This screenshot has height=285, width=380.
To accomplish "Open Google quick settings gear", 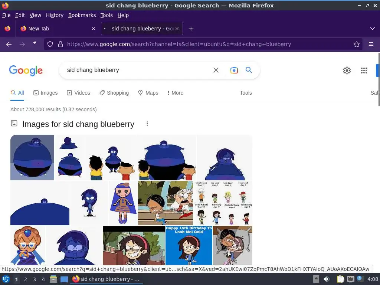I will pyautogui.click(x=347, y=71).
